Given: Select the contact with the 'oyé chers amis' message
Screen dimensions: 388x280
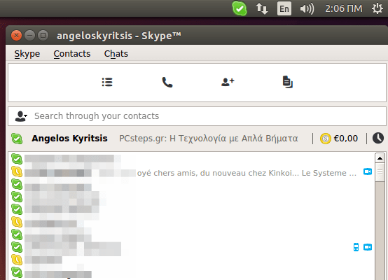Looking at the screenshot, I should point(190,172).
